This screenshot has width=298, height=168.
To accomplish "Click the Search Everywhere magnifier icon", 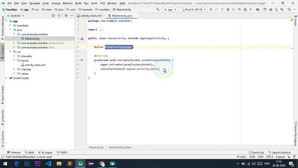I will click(x=289, y=9).
